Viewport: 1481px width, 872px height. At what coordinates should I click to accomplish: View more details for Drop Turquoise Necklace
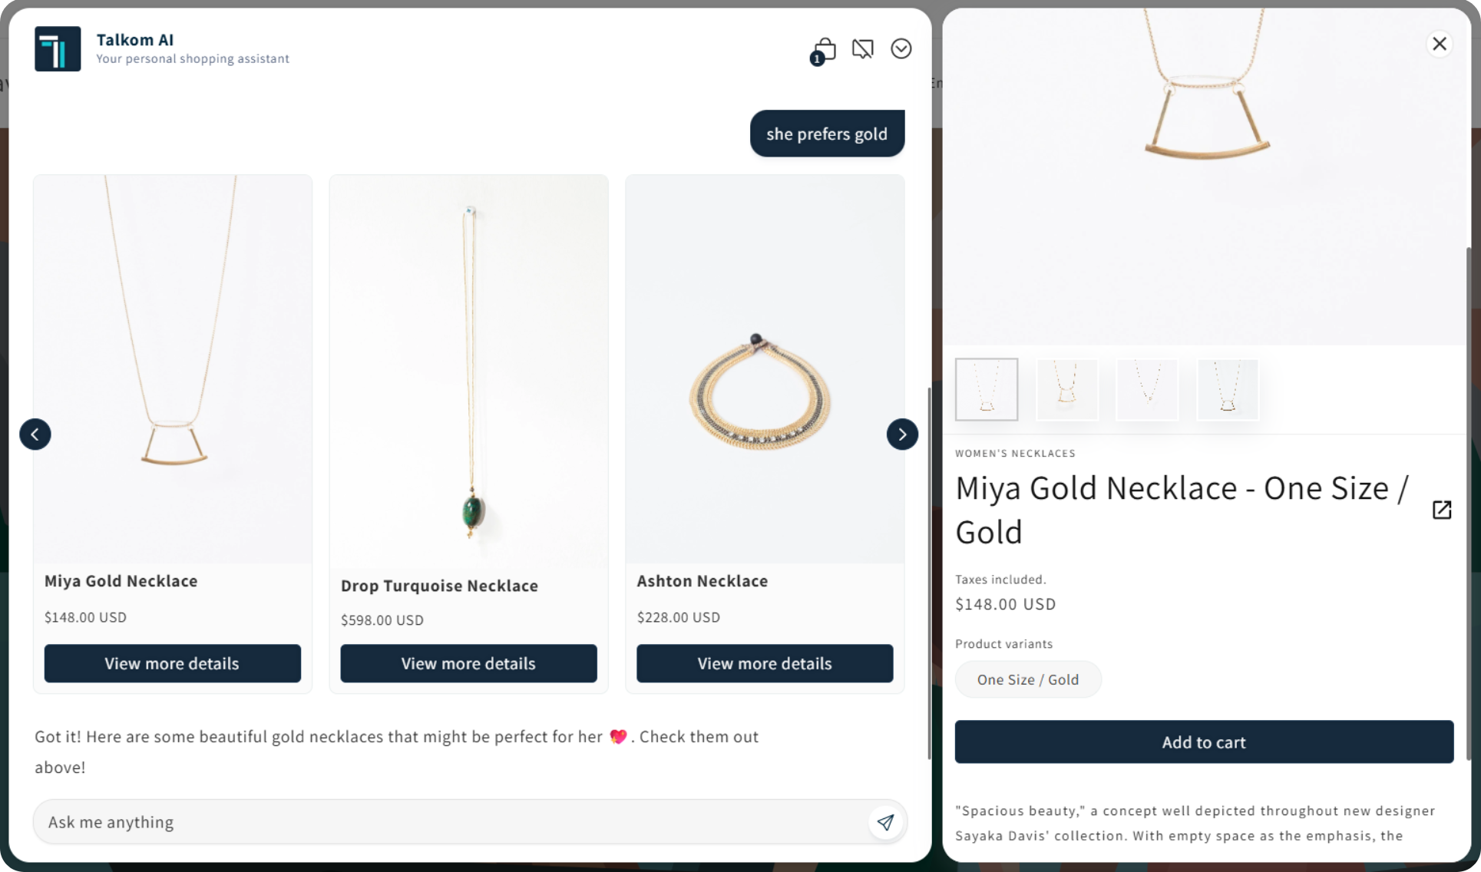(468, 663)
